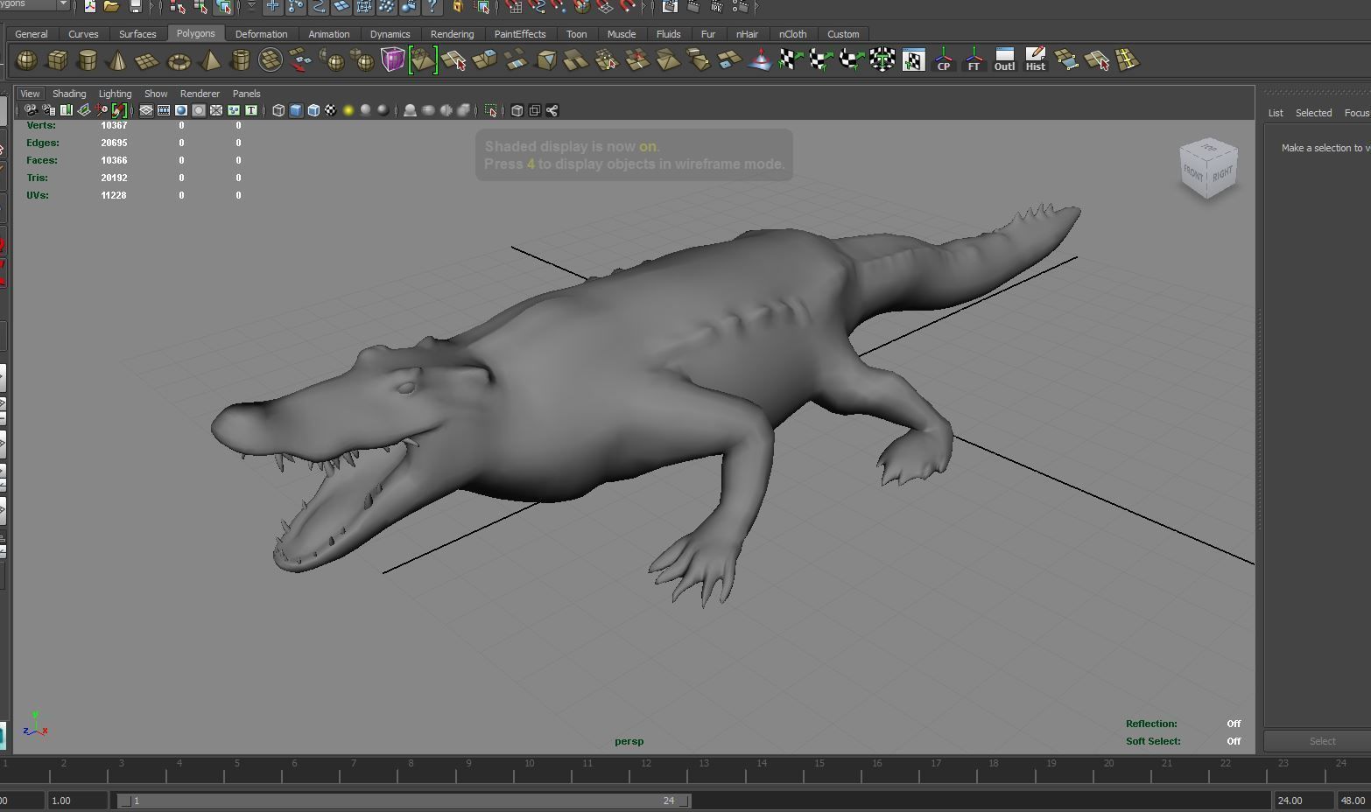Open the Lighting panel menu
The image size is (1371, 812).
(x=115, y=94)
